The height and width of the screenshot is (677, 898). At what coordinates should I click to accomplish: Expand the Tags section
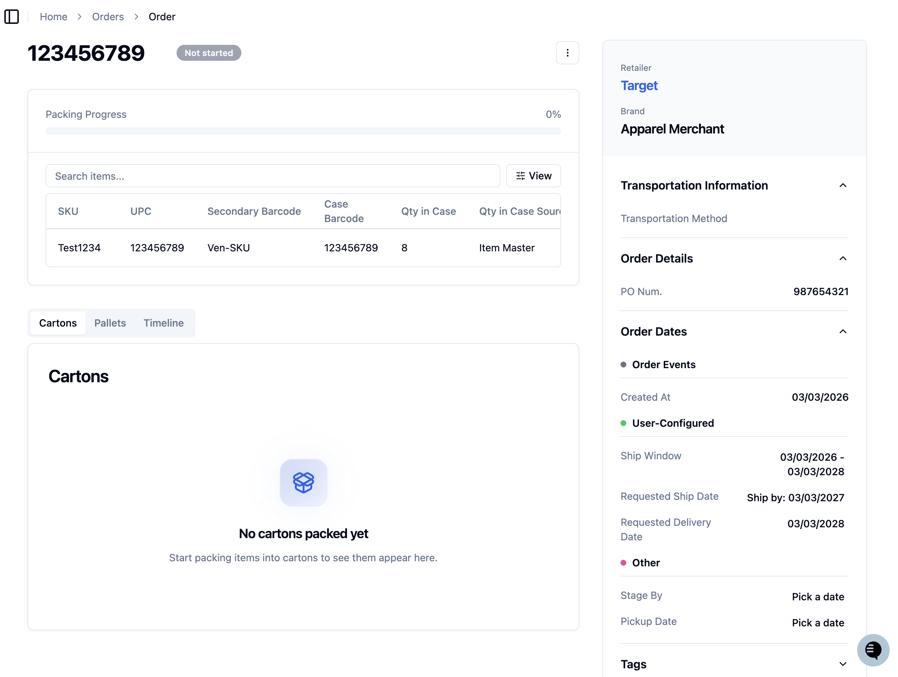(843, 664)
